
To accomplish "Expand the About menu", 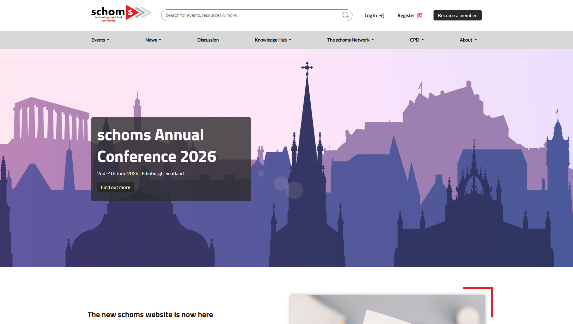I will tap(468, 40).
